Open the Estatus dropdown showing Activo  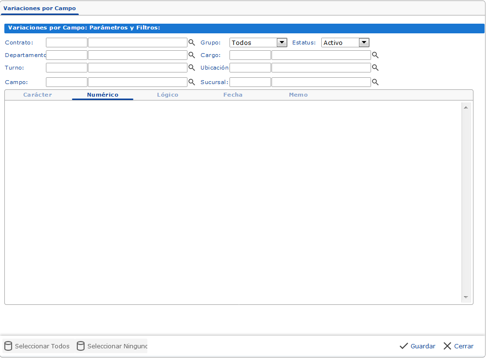click(364, 43)
